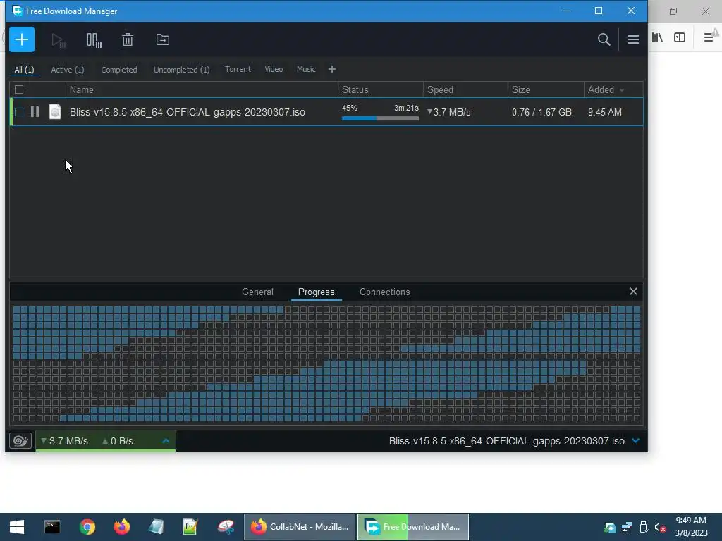
Task: Delete the selected download with the trash icon
Action: click(x=128, y=39)
